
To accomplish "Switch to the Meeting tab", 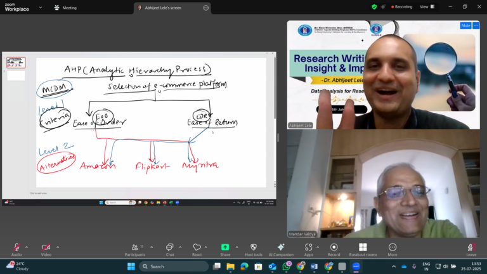I will pyautogui.click(x=65, y=8).
